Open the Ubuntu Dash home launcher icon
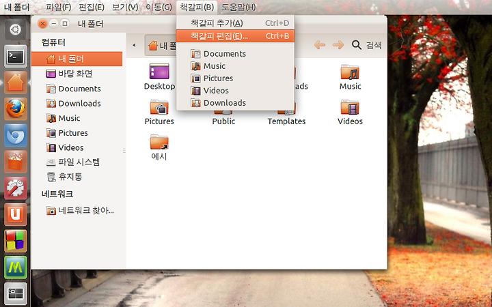Screen dimensions: 492x307 [15, 30]
